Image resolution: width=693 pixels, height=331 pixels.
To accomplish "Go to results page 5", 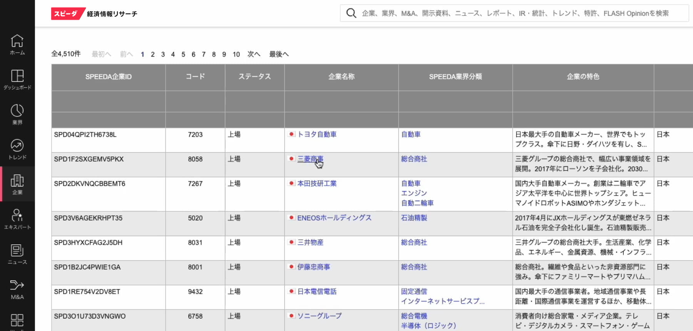I will coord(183,54).
